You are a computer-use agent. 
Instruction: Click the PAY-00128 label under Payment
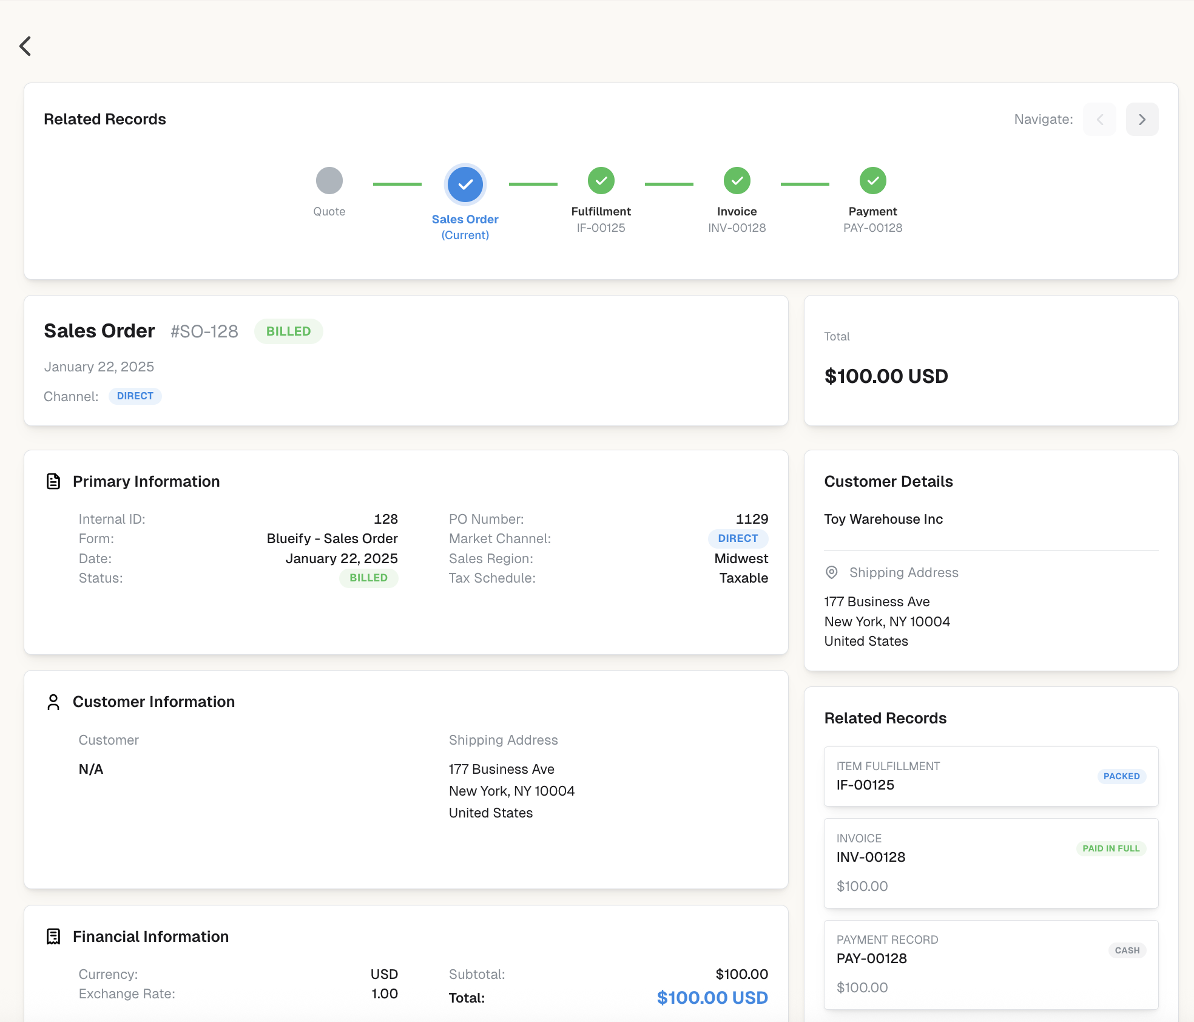coord(873,228)
